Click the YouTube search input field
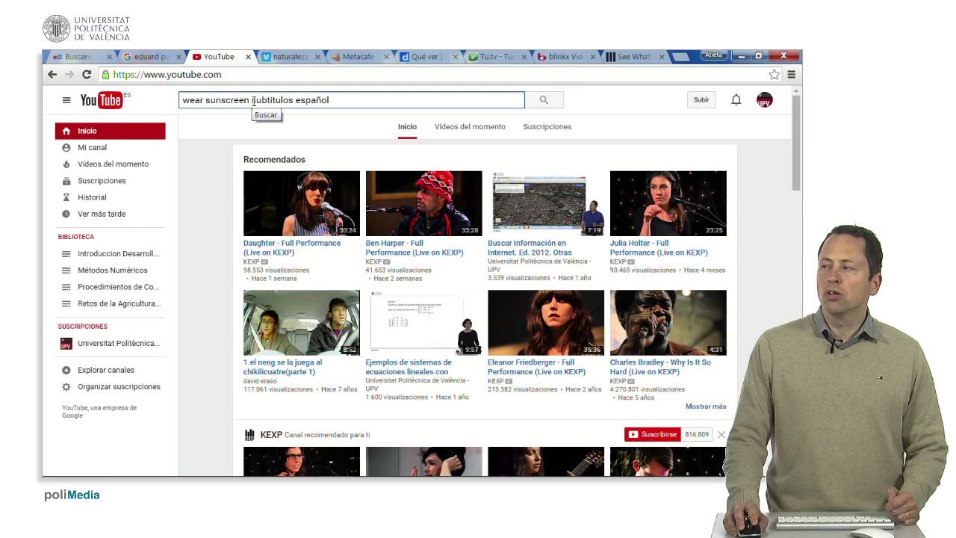The image size is (956, 538). (x=351, y=100)
